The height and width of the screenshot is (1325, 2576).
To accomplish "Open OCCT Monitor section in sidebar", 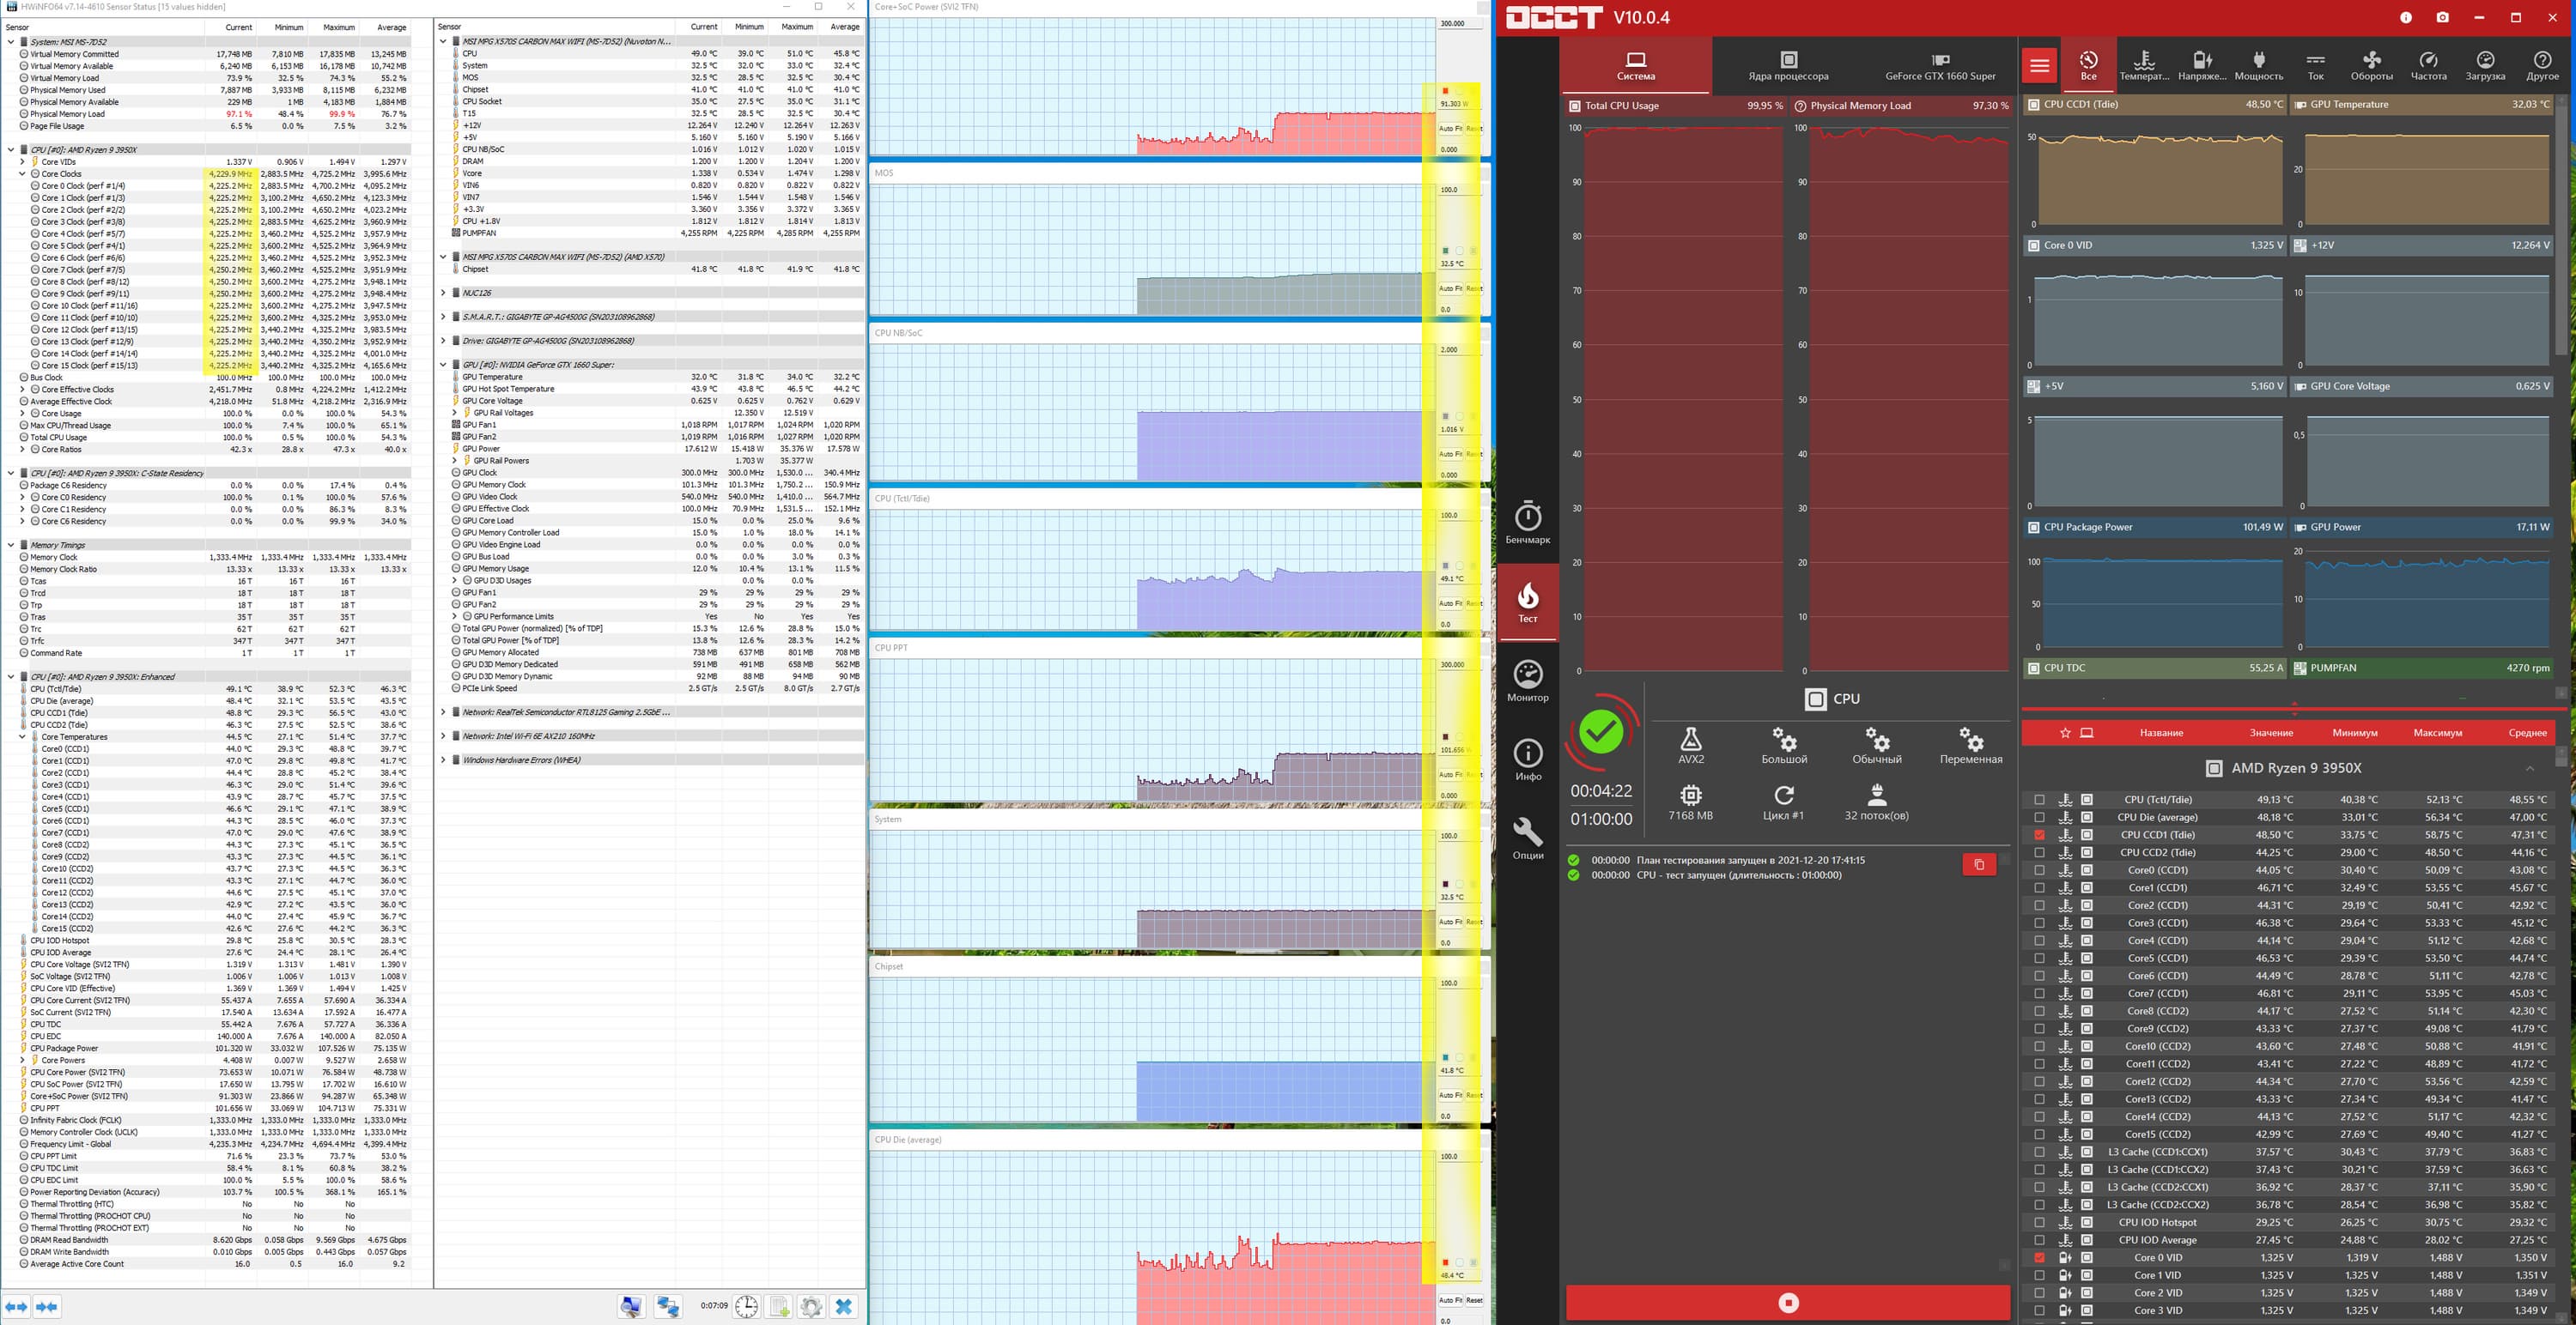I will (x=1527, y=681).
